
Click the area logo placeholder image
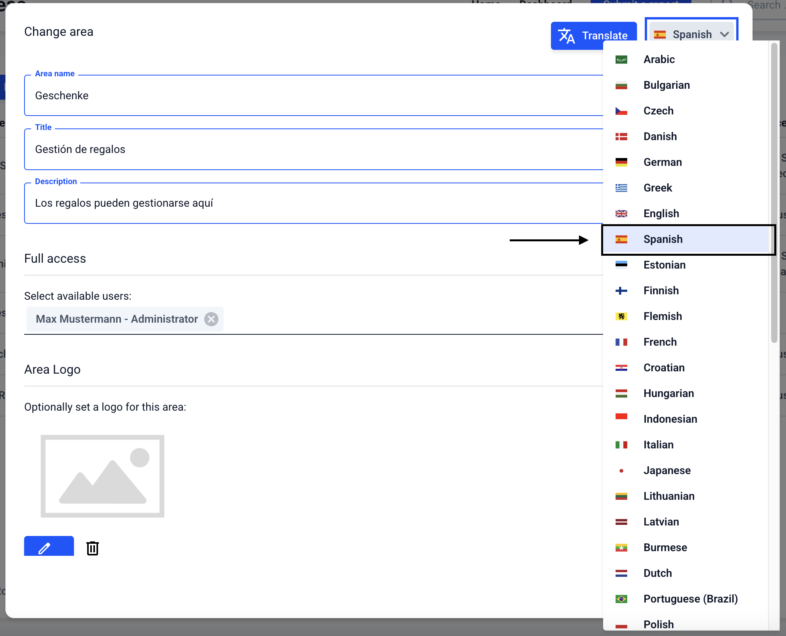point(102,476)
